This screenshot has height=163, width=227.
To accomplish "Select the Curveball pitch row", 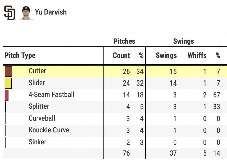I will (x=42, y=118).
